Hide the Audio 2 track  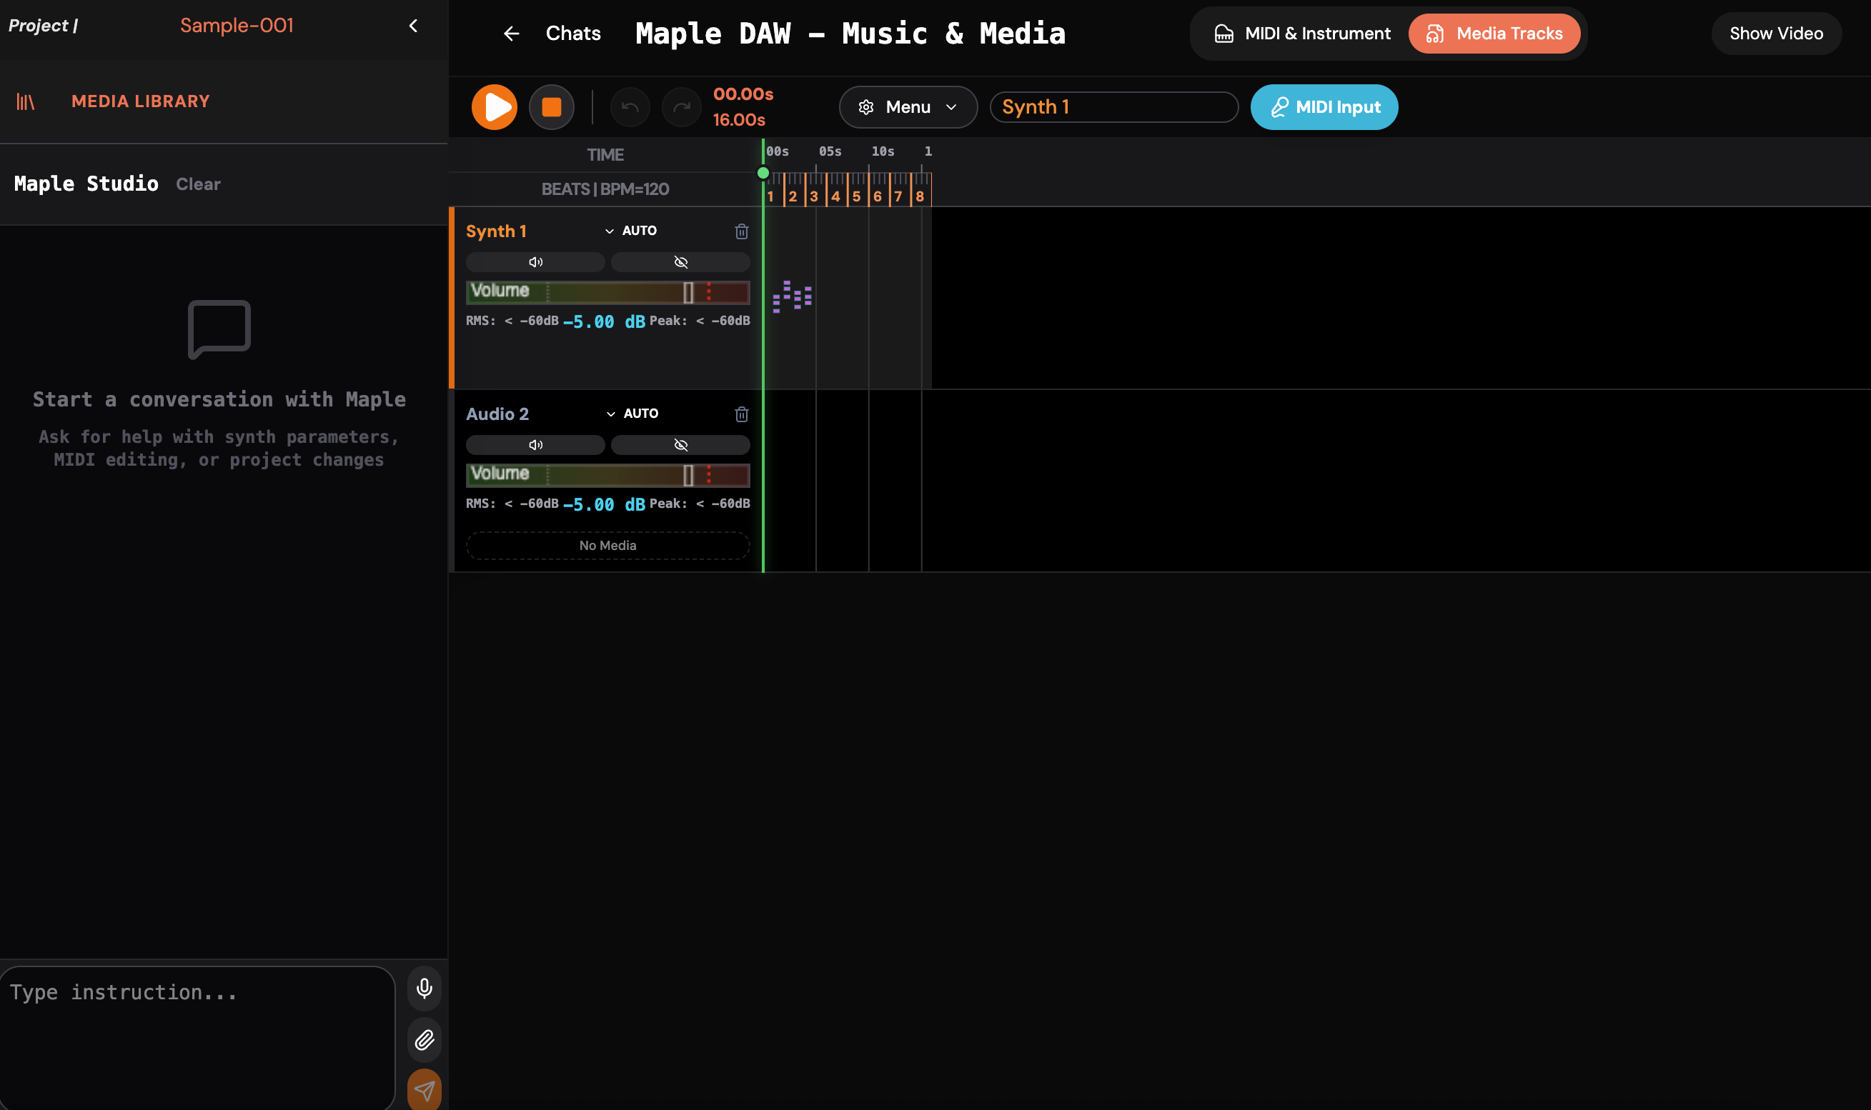click(680, 444)
